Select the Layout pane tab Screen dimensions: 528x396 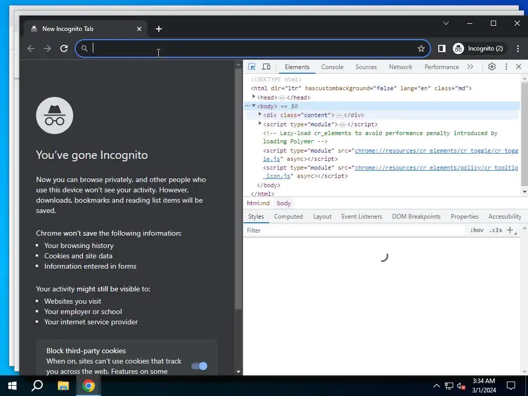(322, 217)
